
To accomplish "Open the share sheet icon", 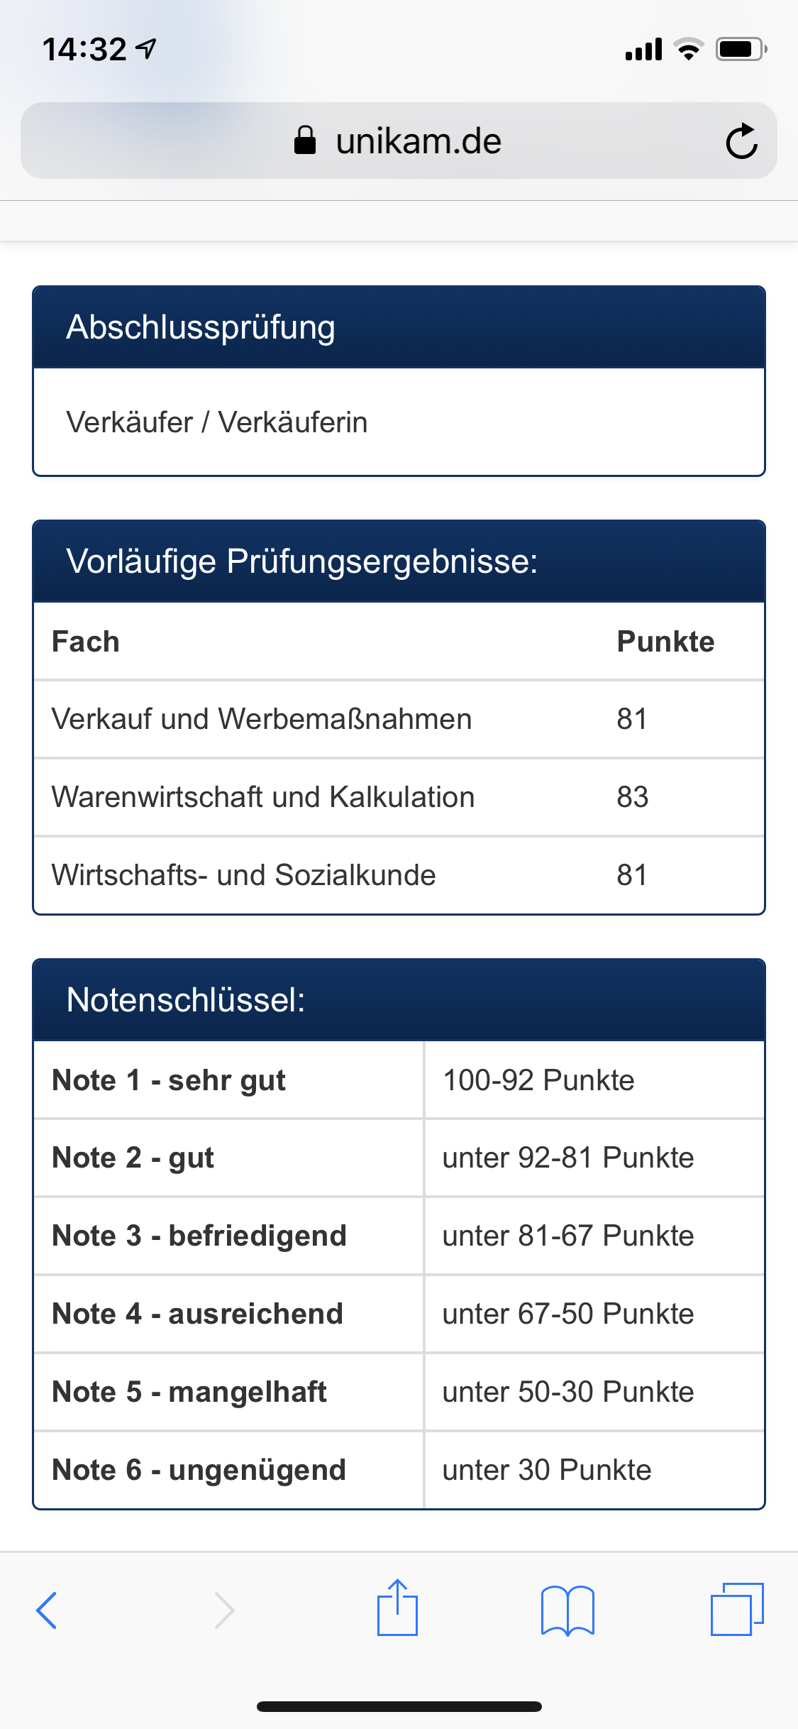I will coord(397,1608).
